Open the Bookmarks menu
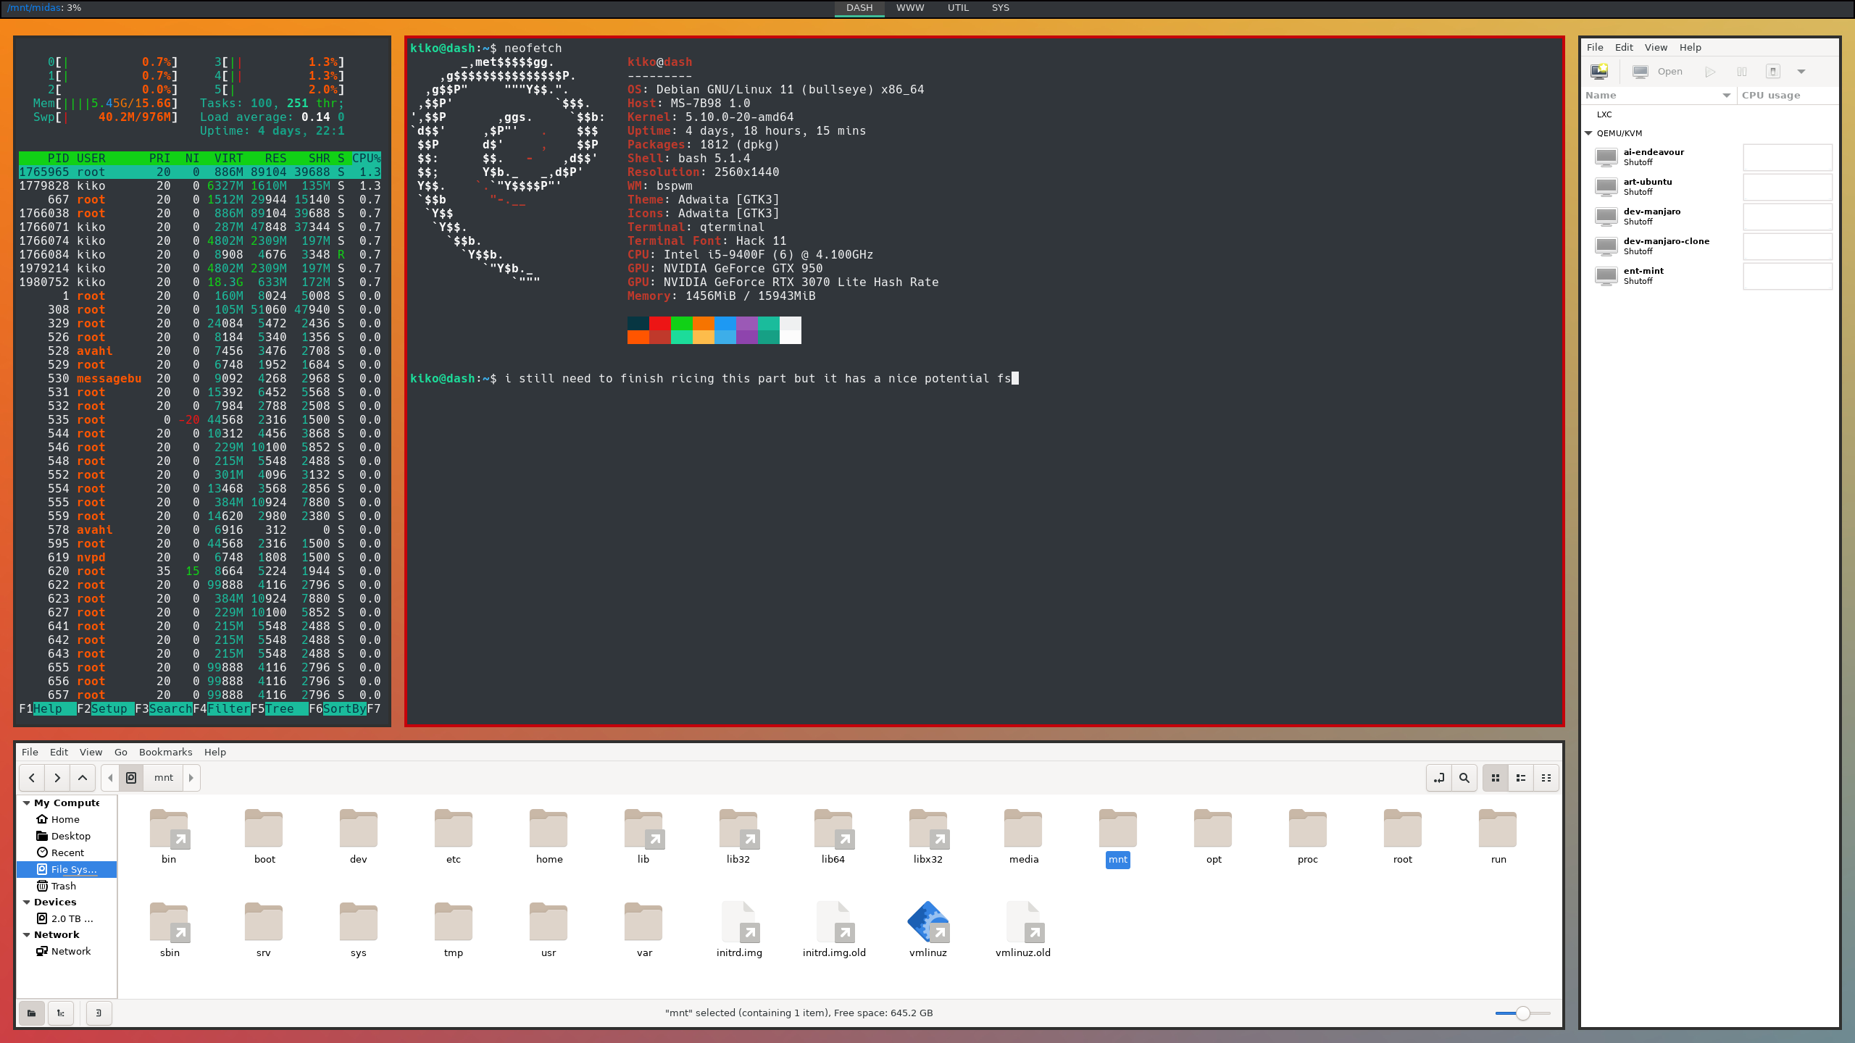1855x1043 pixels. tap(165, 752)
